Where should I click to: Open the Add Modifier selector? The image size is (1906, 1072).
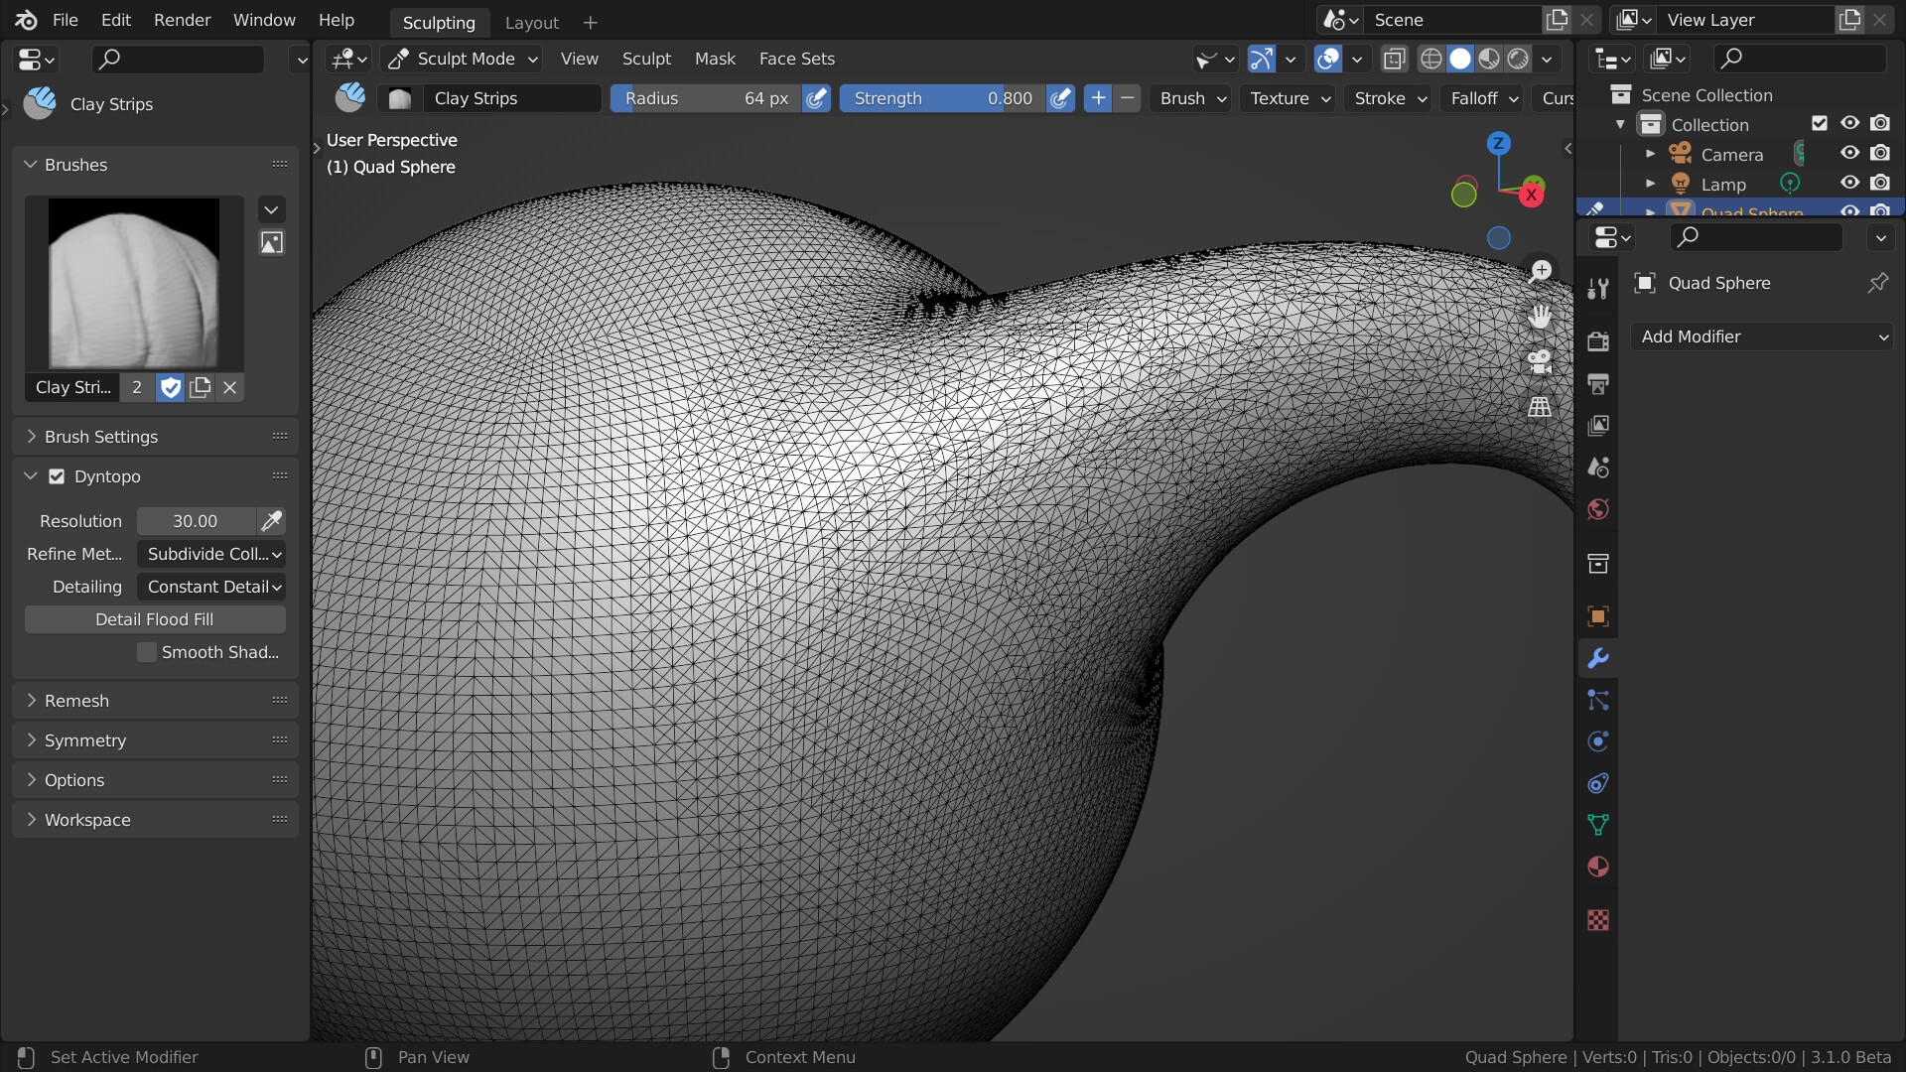coord(1763,336)
